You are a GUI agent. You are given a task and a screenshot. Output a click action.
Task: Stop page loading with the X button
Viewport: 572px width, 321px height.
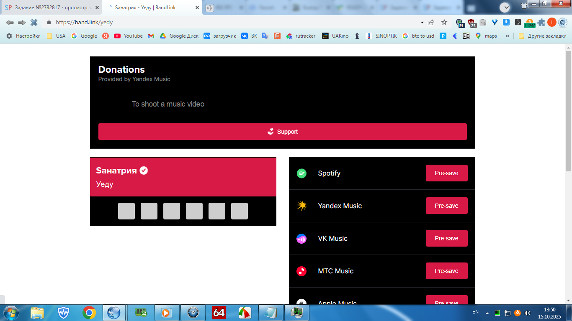point(34,23)
